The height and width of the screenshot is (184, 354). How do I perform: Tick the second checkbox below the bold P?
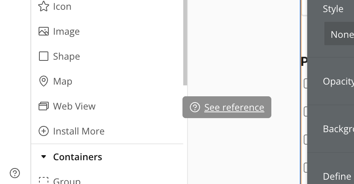(305, 111)
